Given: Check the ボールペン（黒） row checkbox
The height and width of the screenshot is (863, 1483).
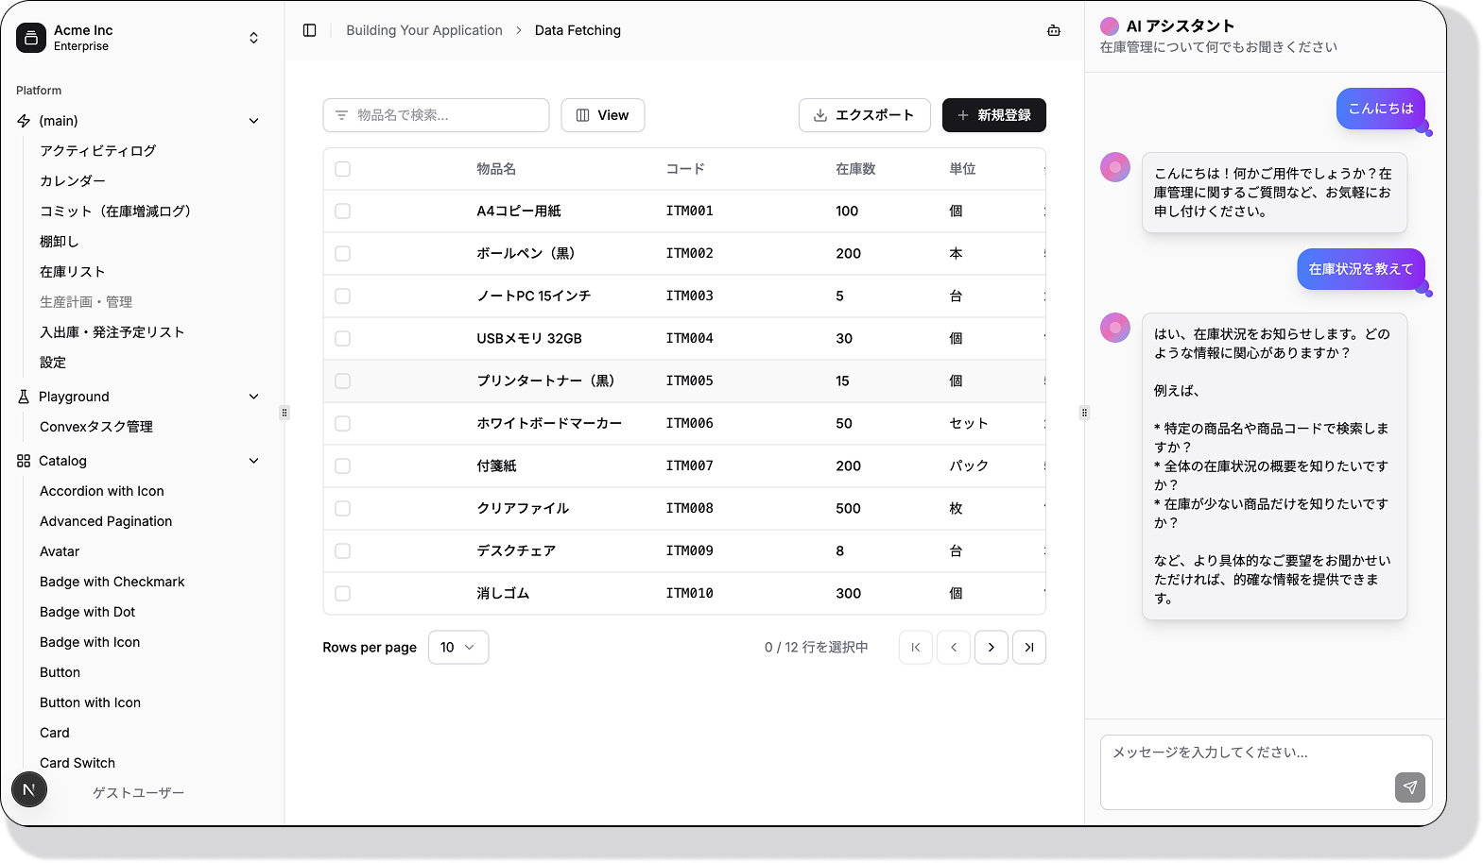Looking at the screenshot, I should pos(342,254).
